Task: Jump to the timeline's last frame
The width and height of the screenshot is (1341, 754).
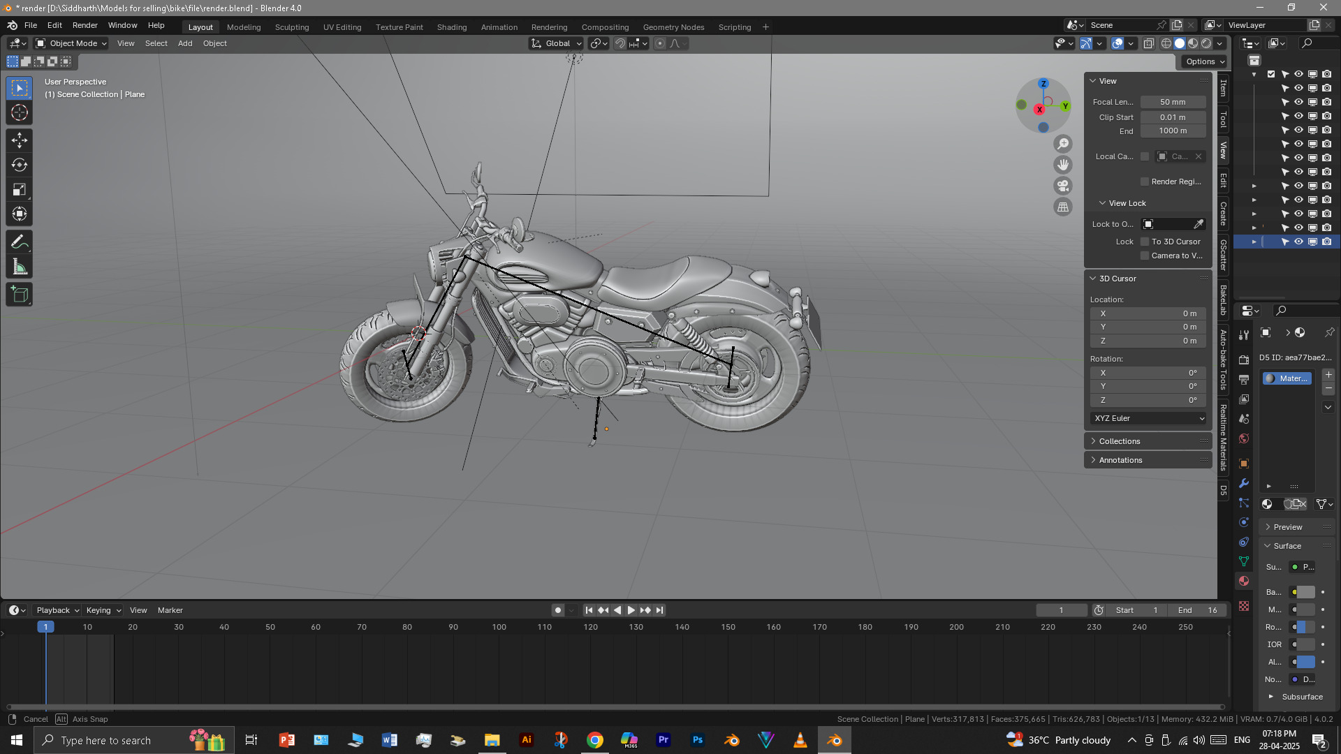Action: [659, 610]
